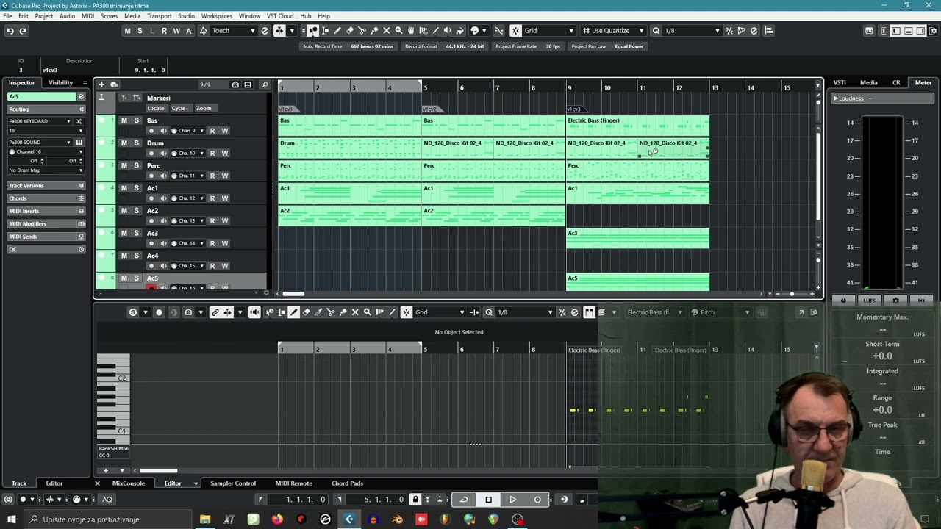Open the MIDI menu

pyautogui.click(x=87, y=16)
